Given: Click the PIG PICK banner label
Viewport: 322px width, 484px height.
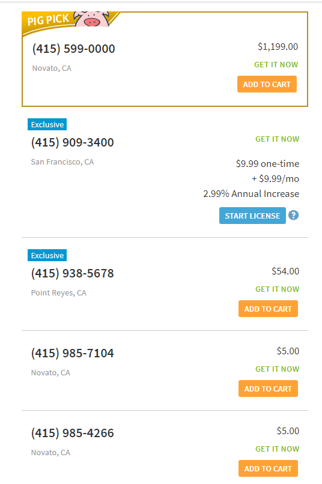Looking at the screenshot, I should coord(48,20).
